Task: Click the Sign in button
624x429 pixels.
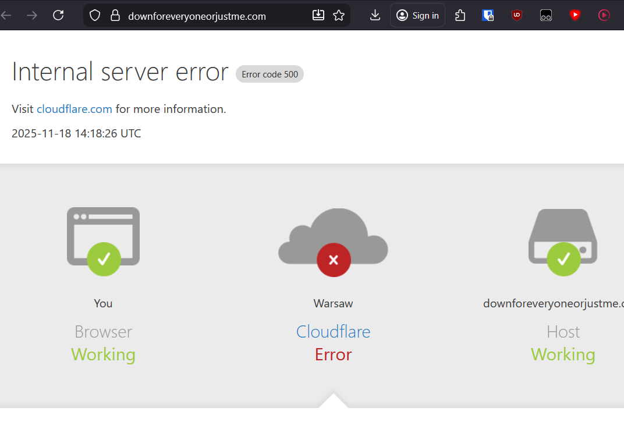Action: [x=418, y=16]
